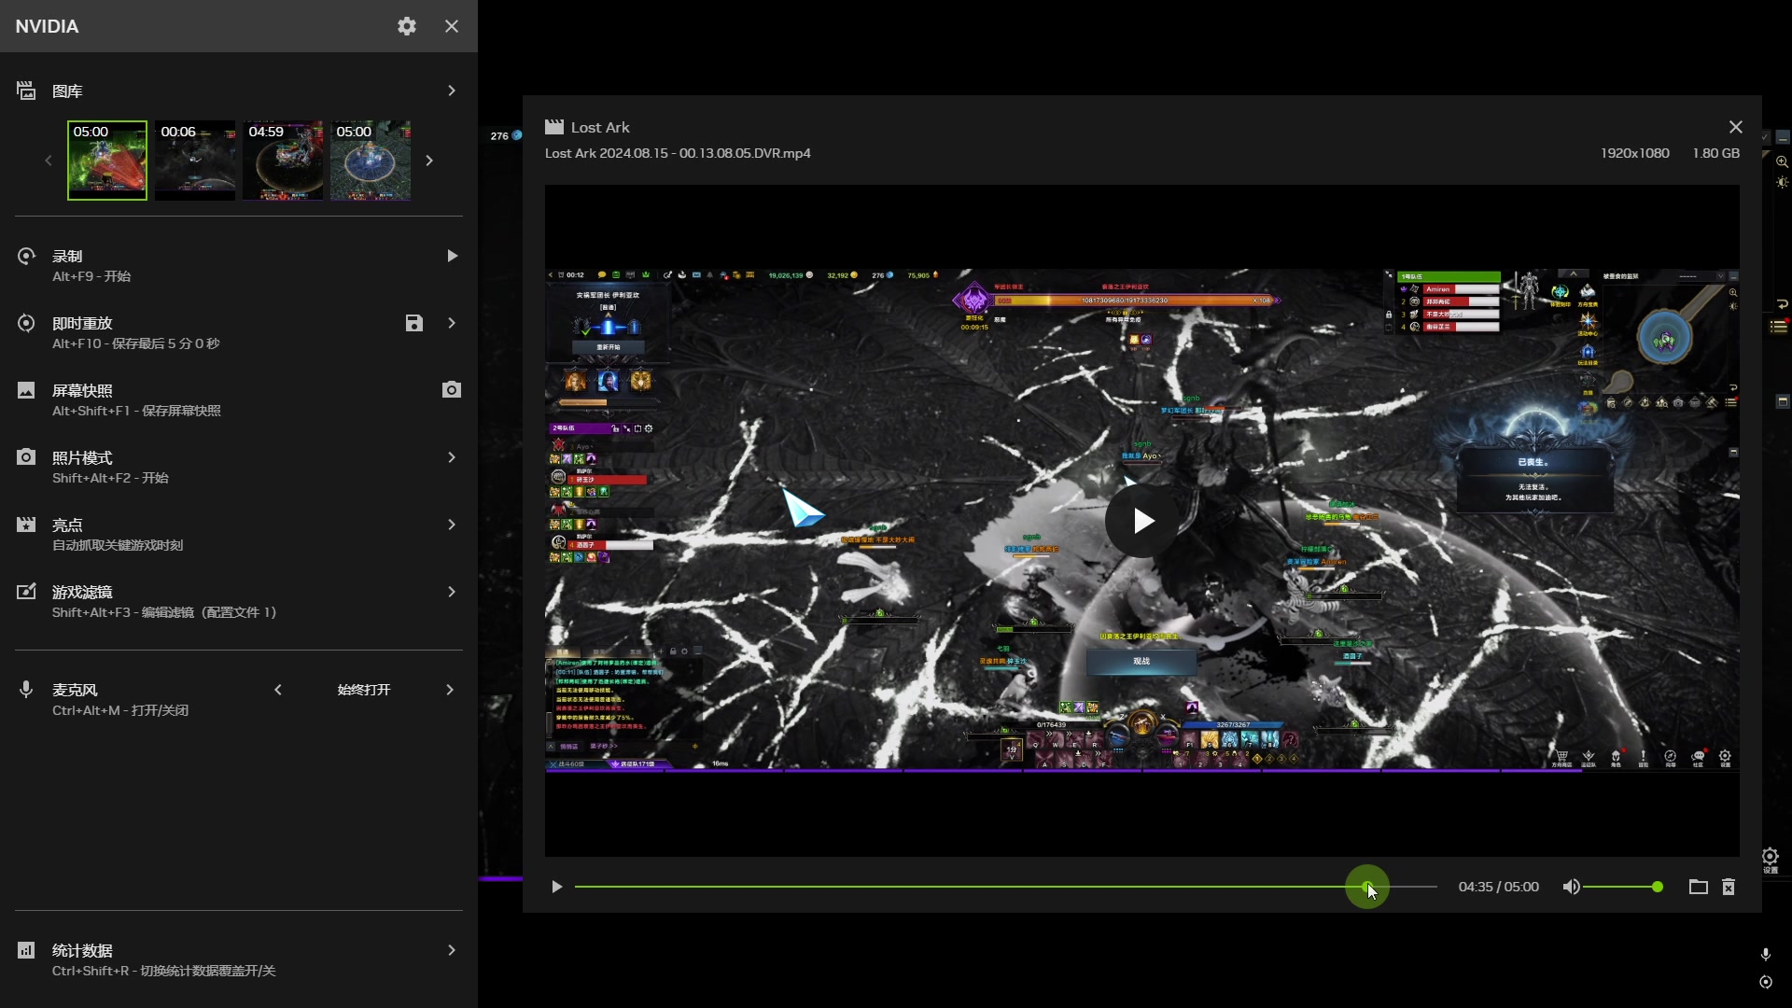Screen dimensions: 1792x1008
Task: Open the 屏幕快照 menu item
Action: (239, 399)
